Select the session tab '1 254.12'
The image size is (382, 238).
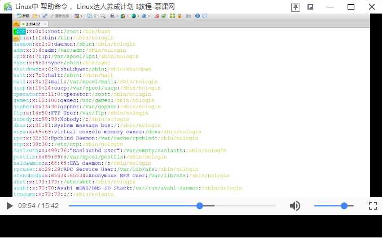pos(33,24)
